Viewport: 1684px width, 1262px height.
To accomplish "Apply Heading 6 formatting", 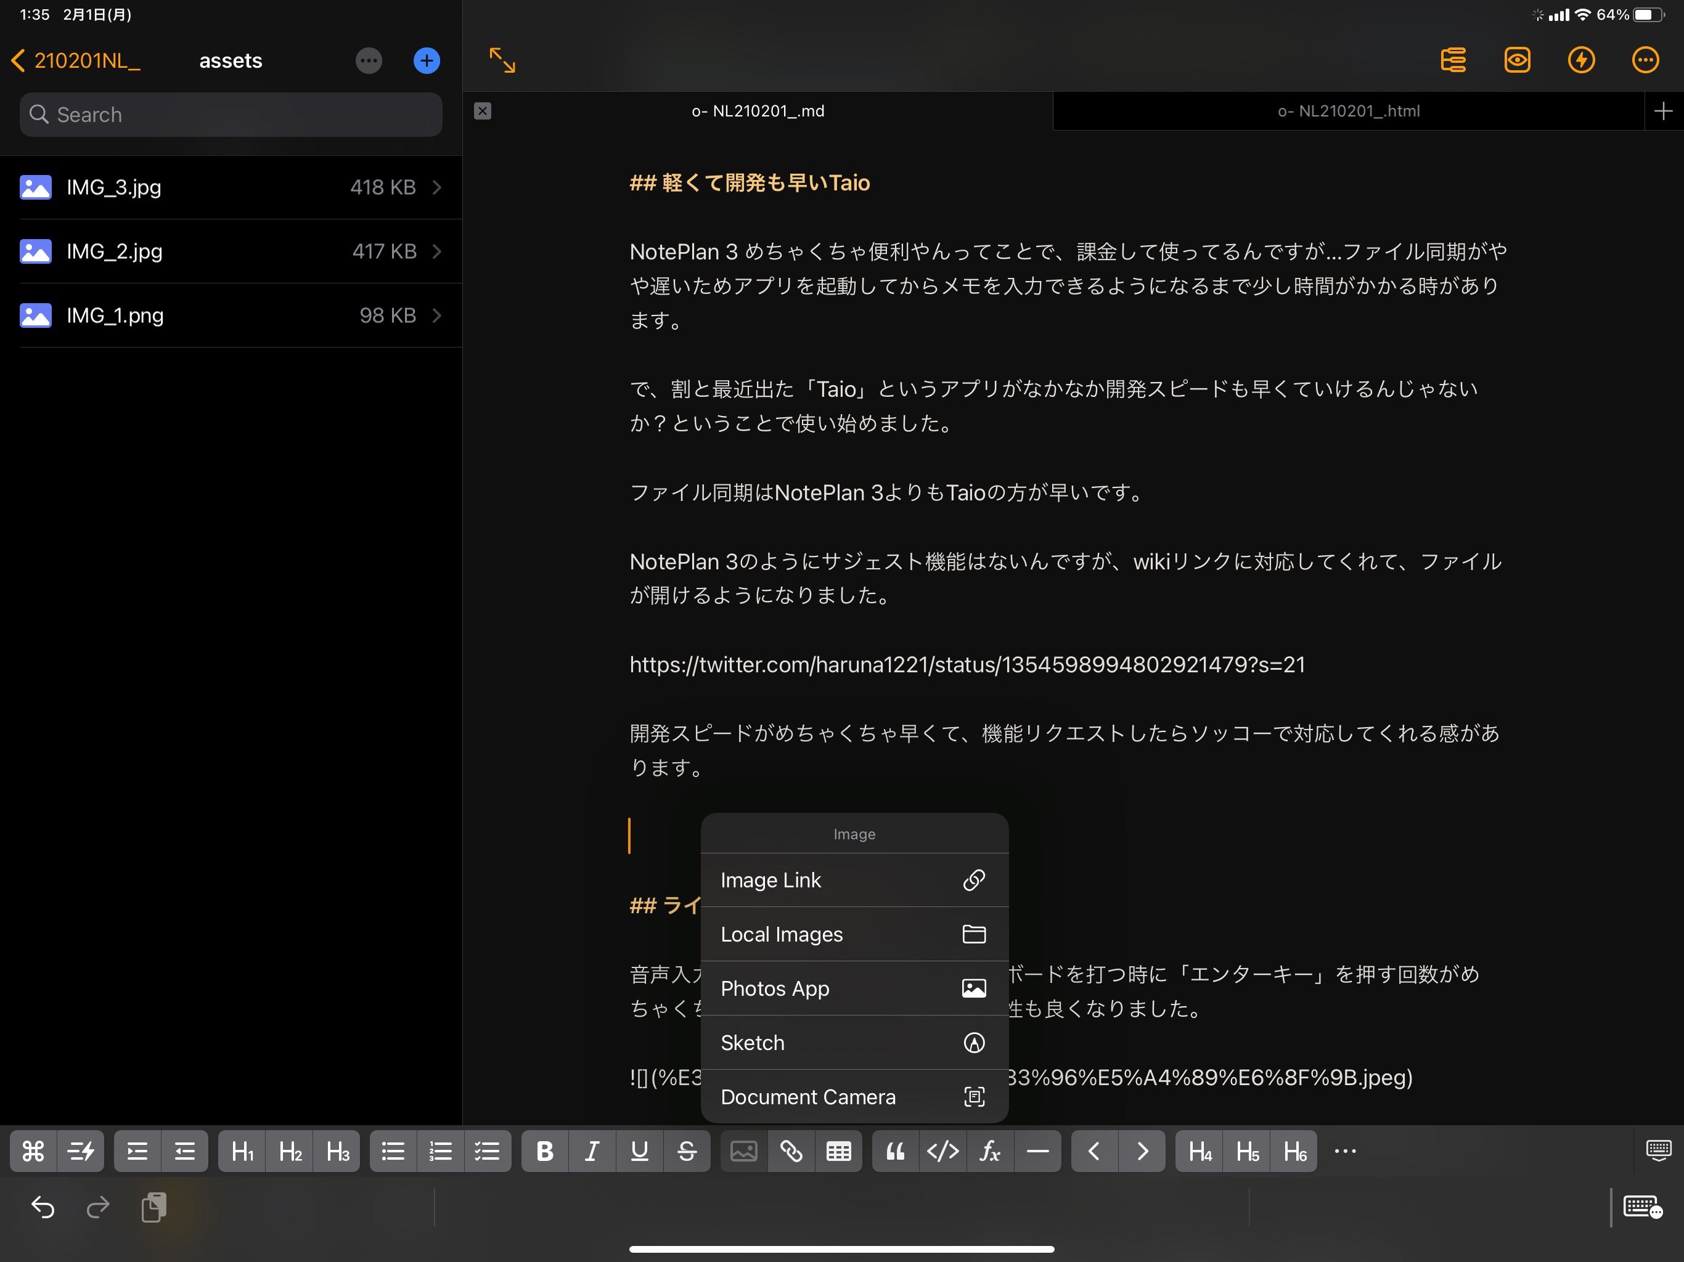I will click(x=1293, y=1151).
